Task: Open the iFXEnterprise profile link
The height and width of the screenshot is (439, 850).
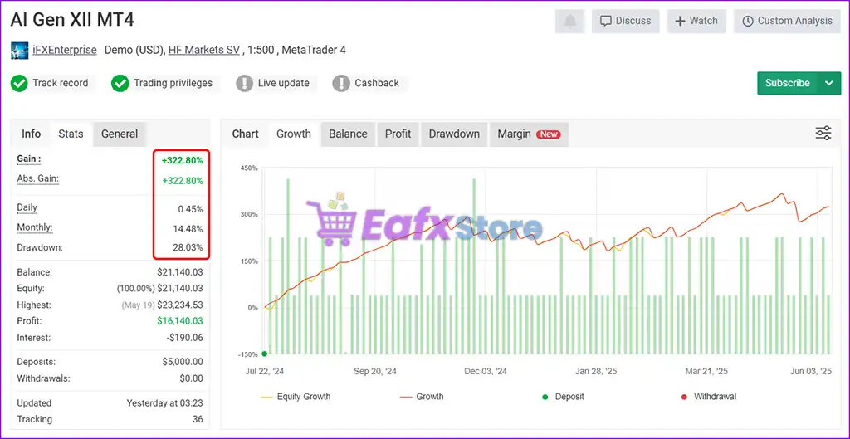Action: coord(65,51)
